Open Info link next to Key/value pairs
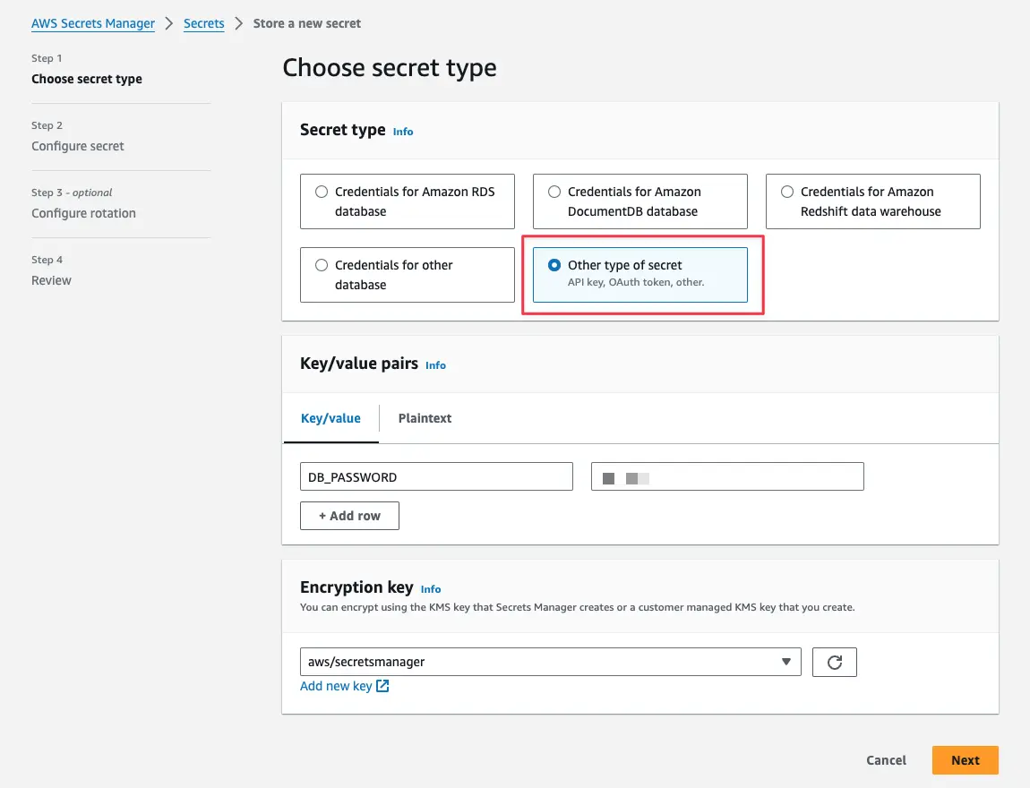The image size is (1030, 788). [x=435, y=365]
